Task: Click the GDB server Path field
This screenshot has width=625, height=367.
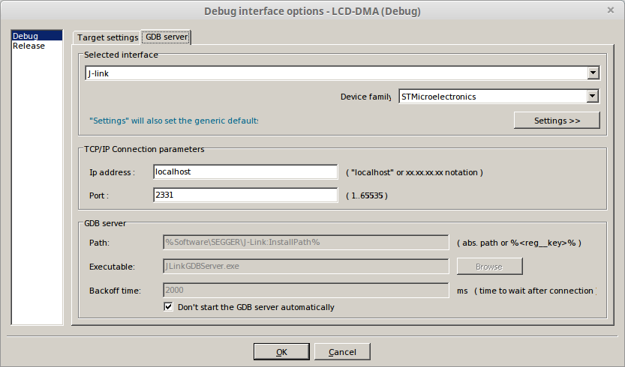Action: tap(306, 242)
